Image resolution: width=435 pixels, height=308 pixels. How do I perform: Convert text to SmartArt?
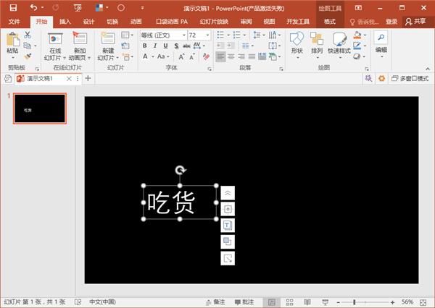click(274, 56)
